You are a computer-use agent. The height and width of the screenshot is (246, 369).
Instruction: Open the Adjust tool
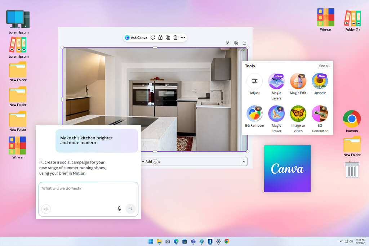coord(255,84)
